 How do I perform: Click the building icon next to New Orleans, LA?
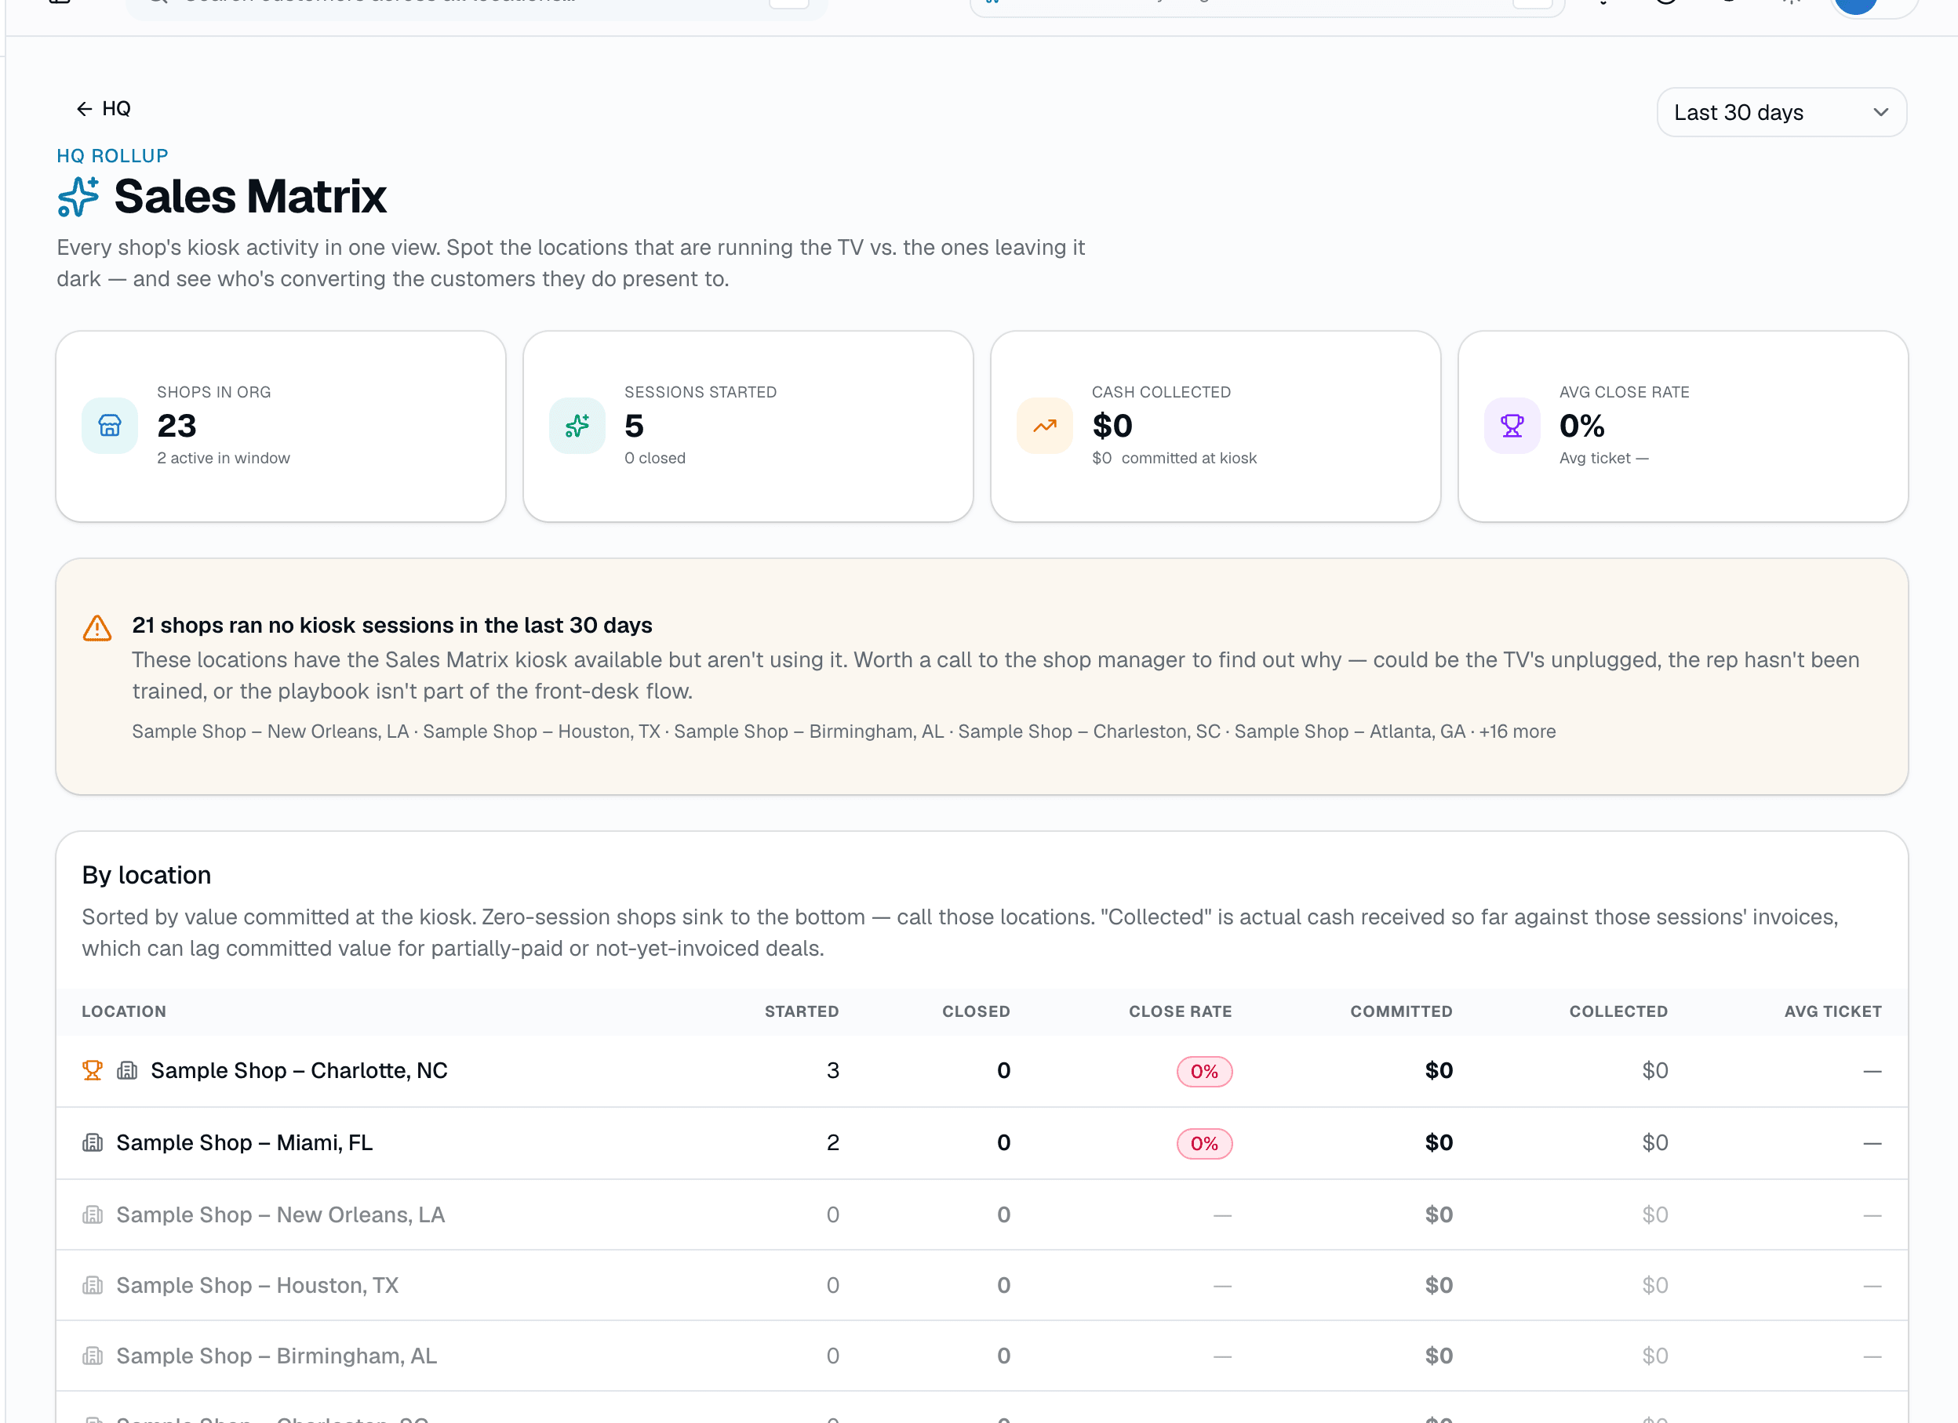coord(93,1214)
